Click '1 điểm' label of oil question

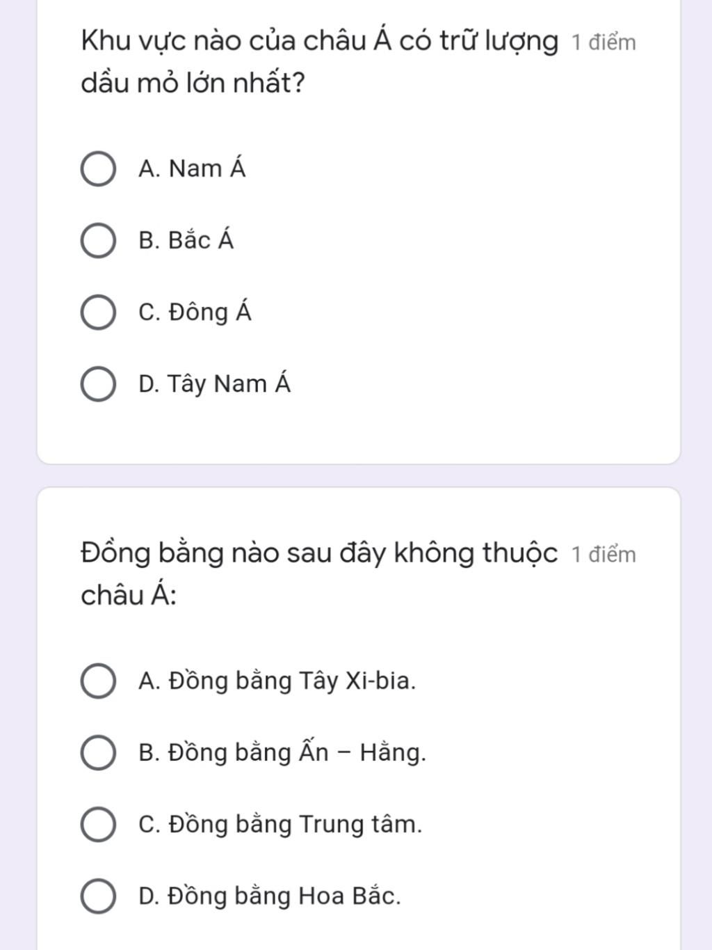pyautogui.click(x=604, y=42)
